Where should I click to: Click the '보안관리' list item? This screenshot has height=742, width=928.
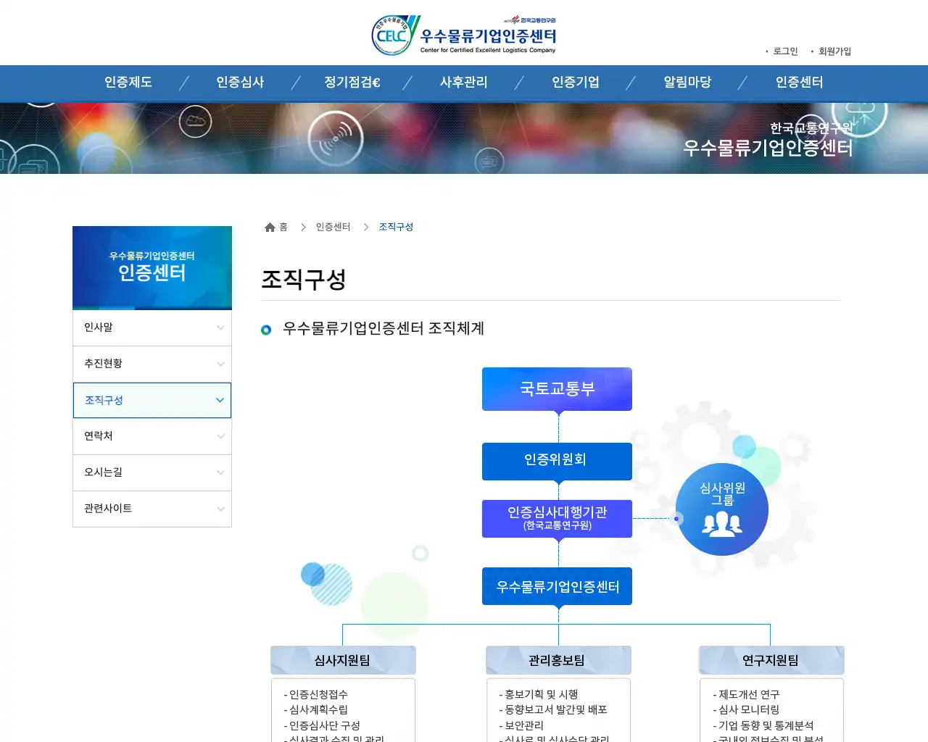(x=521, y=726)
